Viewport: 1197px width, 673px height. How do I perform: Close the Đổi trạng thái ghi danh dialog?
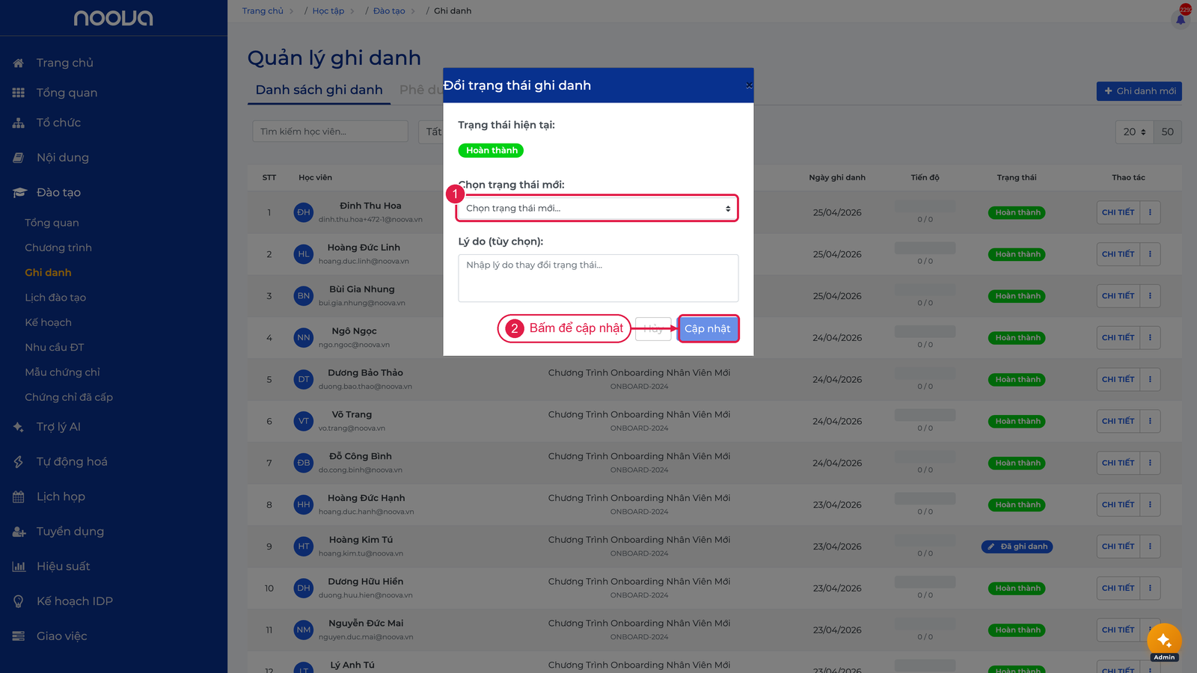click(x=748, y=85)
